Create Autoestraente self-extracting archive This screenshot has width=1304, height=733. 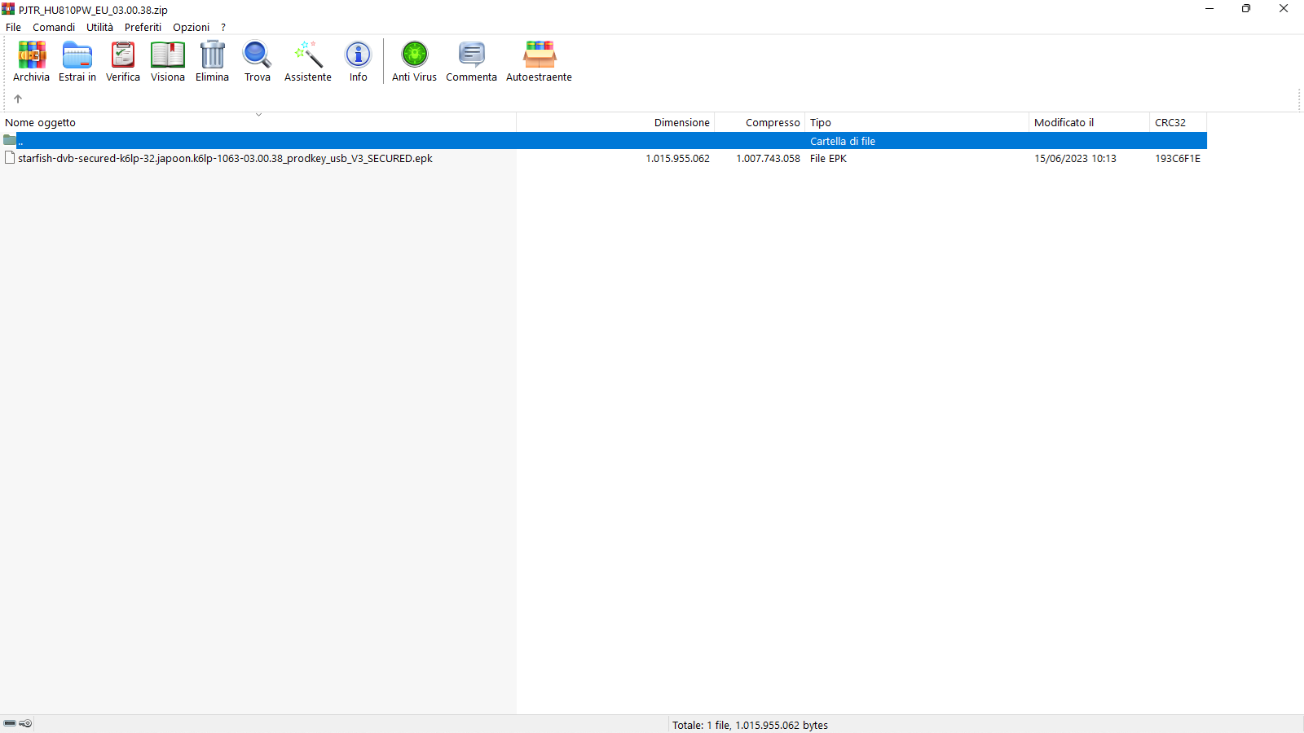point(539,61)
